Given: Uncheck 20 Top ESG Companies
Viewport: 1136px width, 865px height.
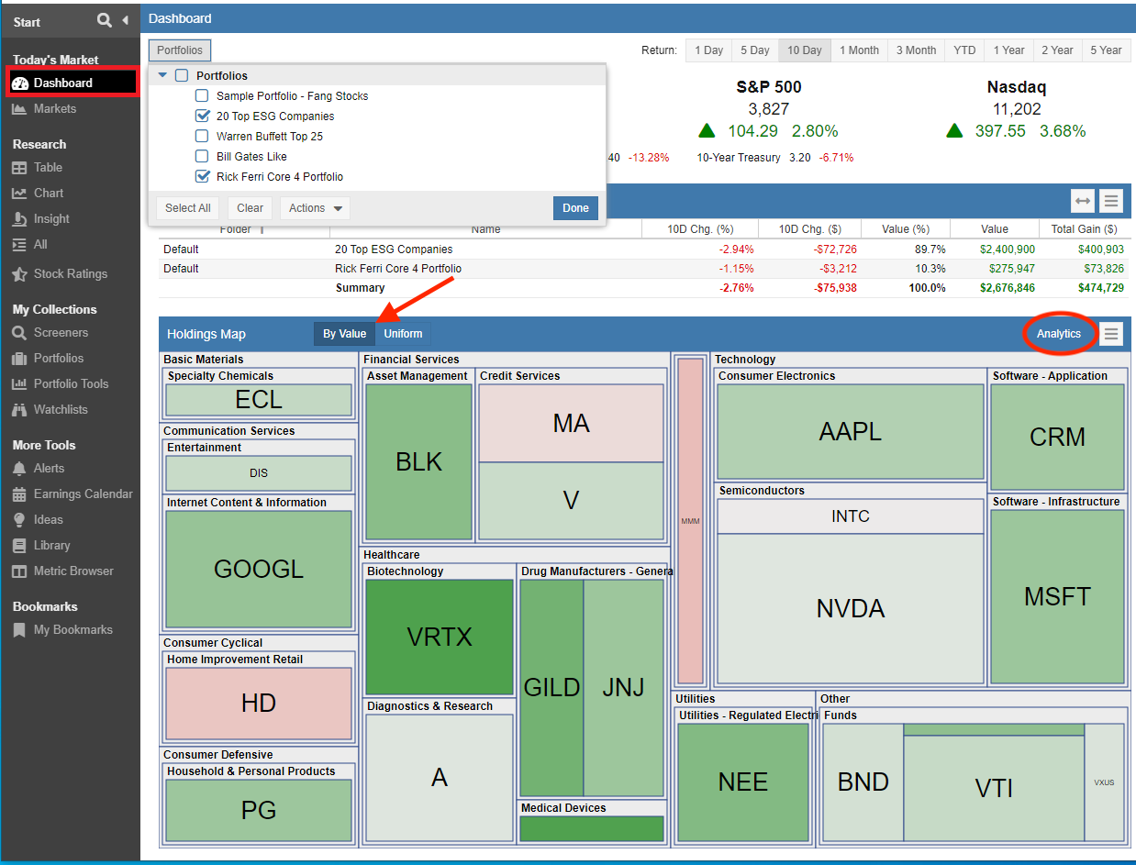Looking at the screenshot, I should 202,116.
